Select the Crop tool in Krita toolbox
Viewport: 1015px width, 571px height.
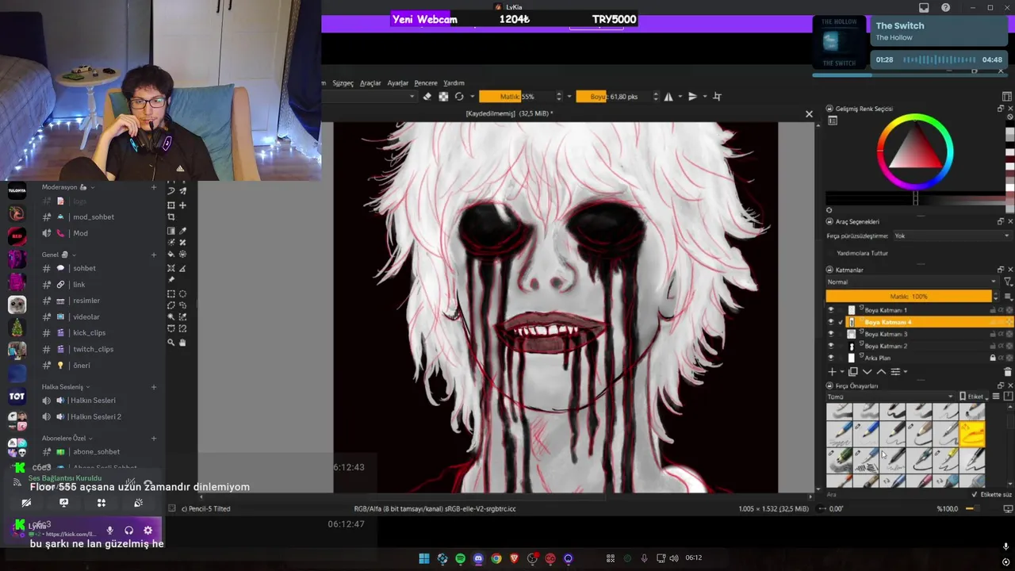coord(170,217)
